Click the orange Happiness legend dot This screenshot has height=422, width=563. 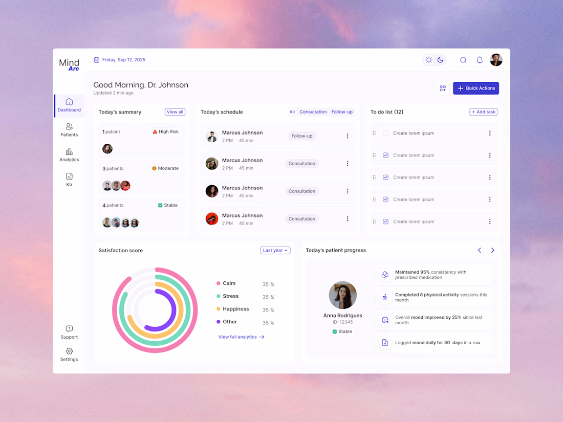coord(219,309)
